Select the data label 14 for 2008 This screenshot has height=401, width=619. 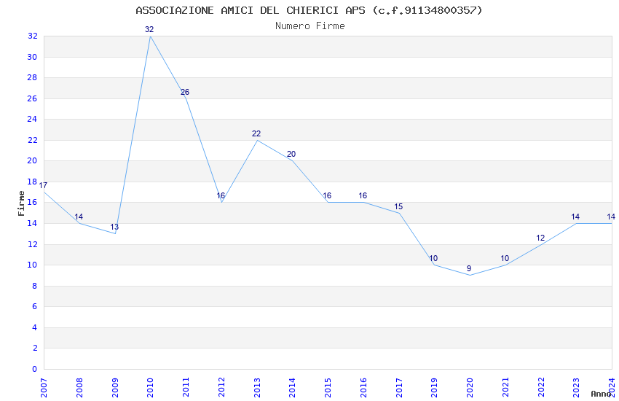[79, 217]
